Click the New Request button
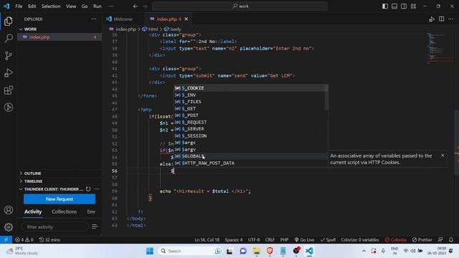The width and height of the screenshot is (459, 258). point(60,199)
